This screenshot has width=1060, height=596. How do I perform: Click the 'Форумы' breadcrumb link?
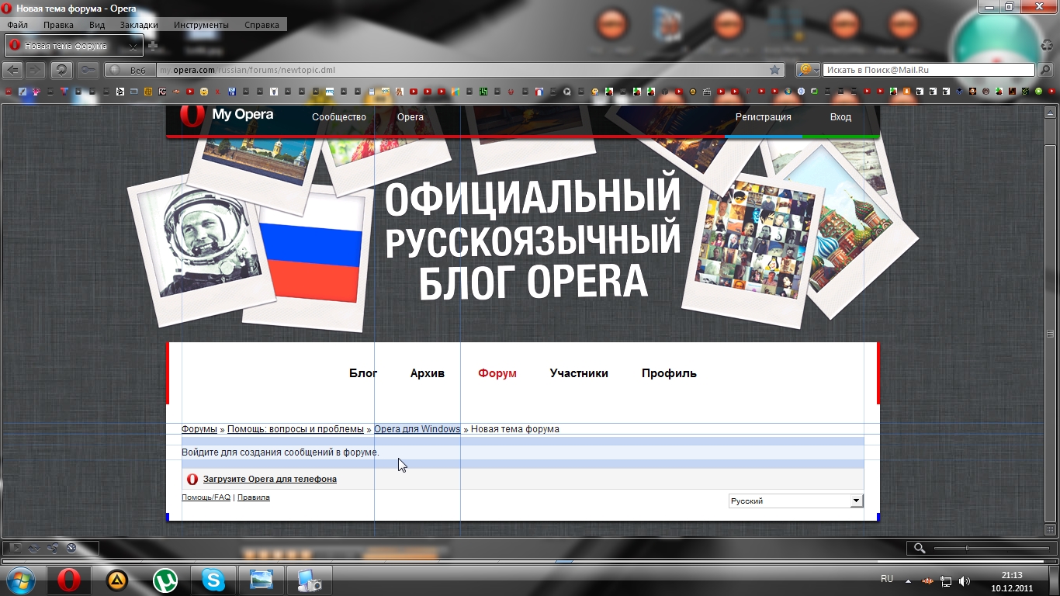(199, 429)
